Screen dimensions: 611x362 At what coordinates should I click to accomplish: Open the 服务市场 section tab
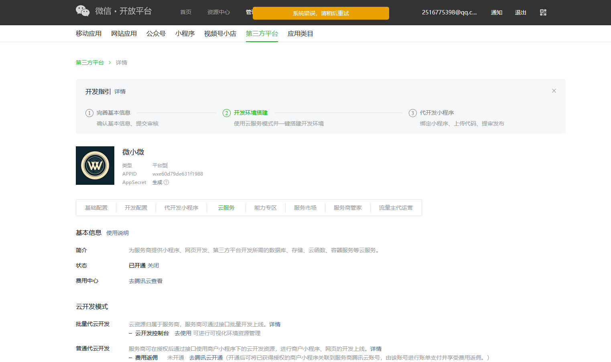[x=305, y=208]
